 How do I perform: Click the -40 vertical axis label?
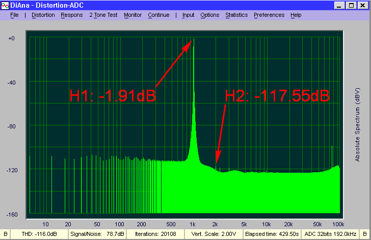(x=12, y=83)
